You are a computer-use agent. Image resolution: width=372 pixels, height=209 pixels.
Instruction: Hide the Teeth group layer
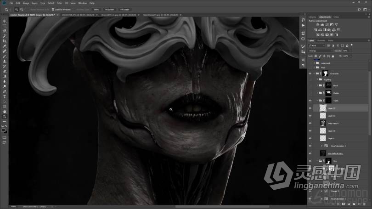pyautogui.click(x=310, y=101)
